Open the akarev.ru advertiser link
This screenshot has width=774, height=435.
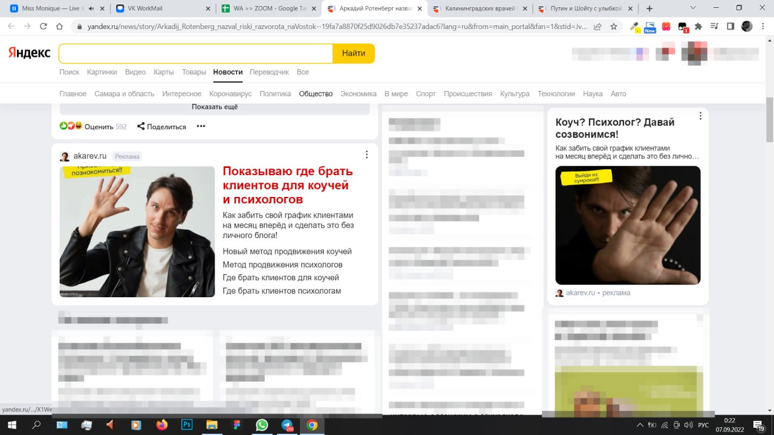pyautogui.click(x=90, y=155)
